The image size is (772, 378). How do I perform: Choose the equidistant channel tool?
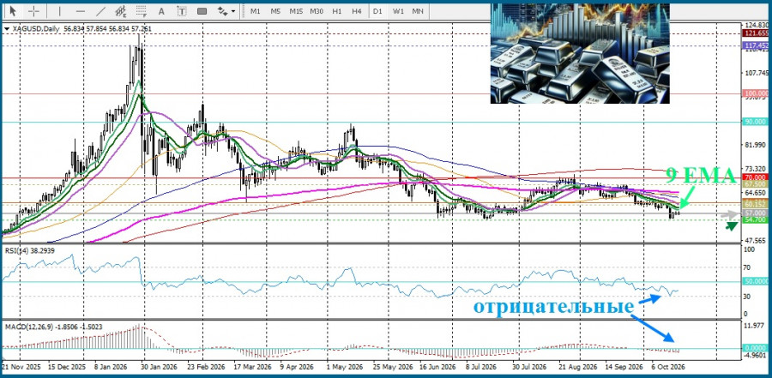(x=121, y=11)
